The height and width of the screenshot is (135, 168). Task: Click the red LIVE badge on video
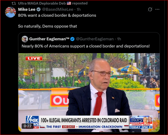point(34,58)
